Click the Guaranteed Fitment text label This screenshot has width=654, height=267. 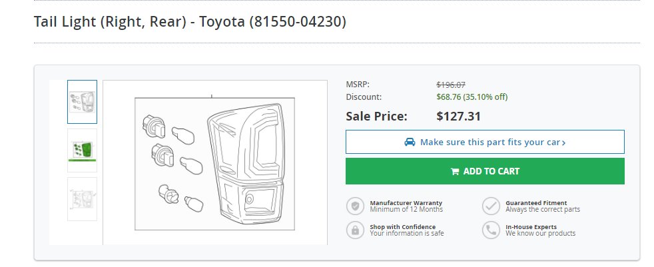pos(536,203)
